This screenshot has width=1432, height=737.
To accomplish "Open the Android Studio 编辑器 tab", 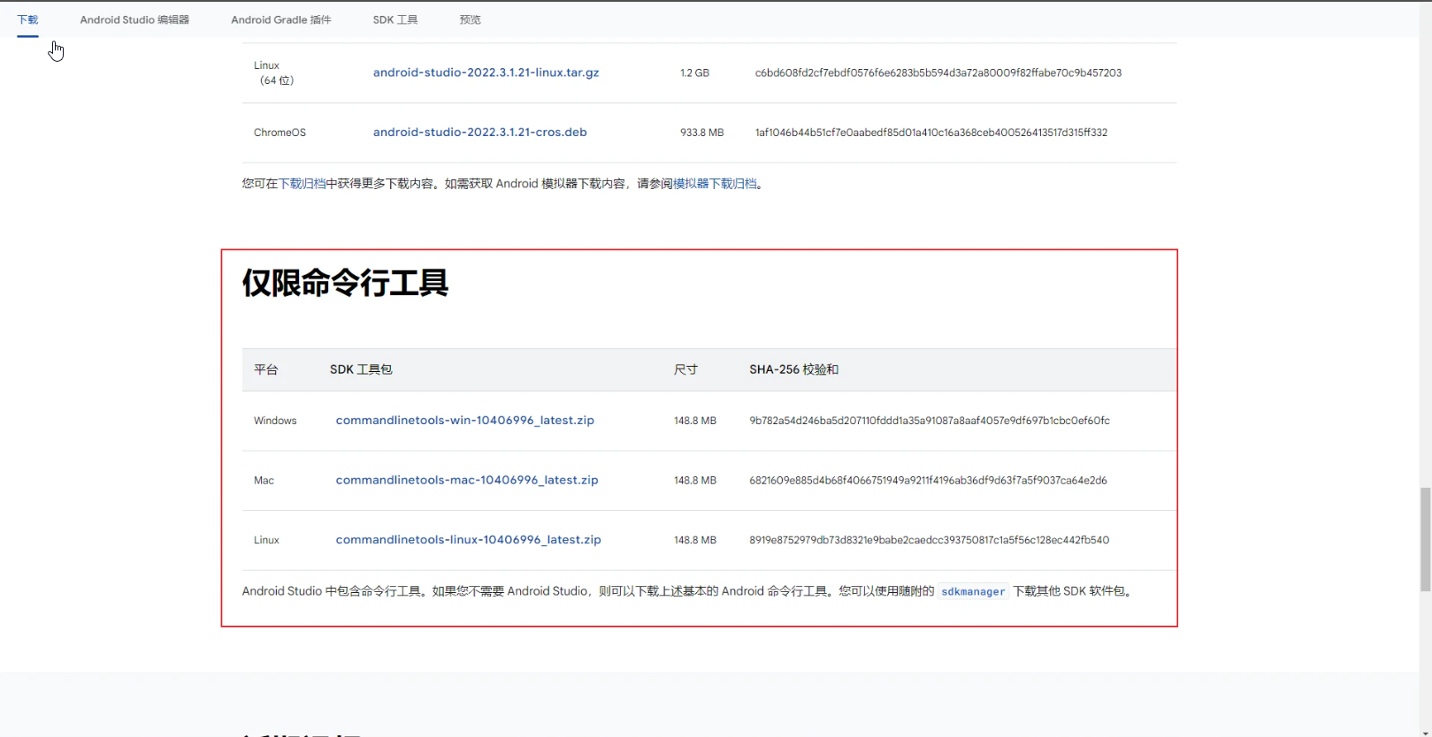I will click(134, 19).
